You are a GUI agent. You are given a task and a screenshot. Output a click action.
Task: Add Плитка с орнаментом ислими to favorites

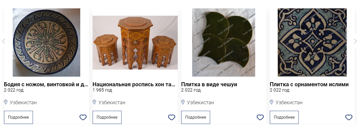(x=349, y=117)
